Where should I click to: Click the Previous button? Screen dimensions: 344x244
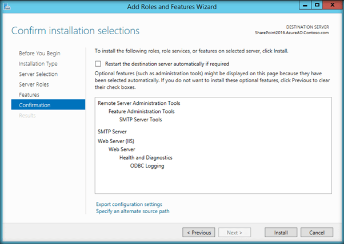(x=199, y=233)
